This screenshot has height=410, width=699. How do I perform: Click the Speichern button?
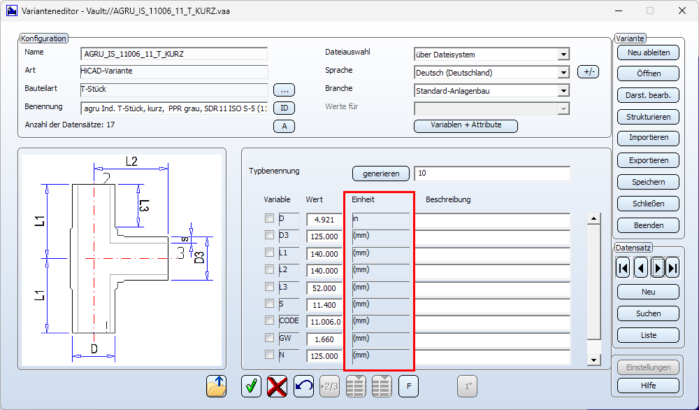(x=648, y=182)
